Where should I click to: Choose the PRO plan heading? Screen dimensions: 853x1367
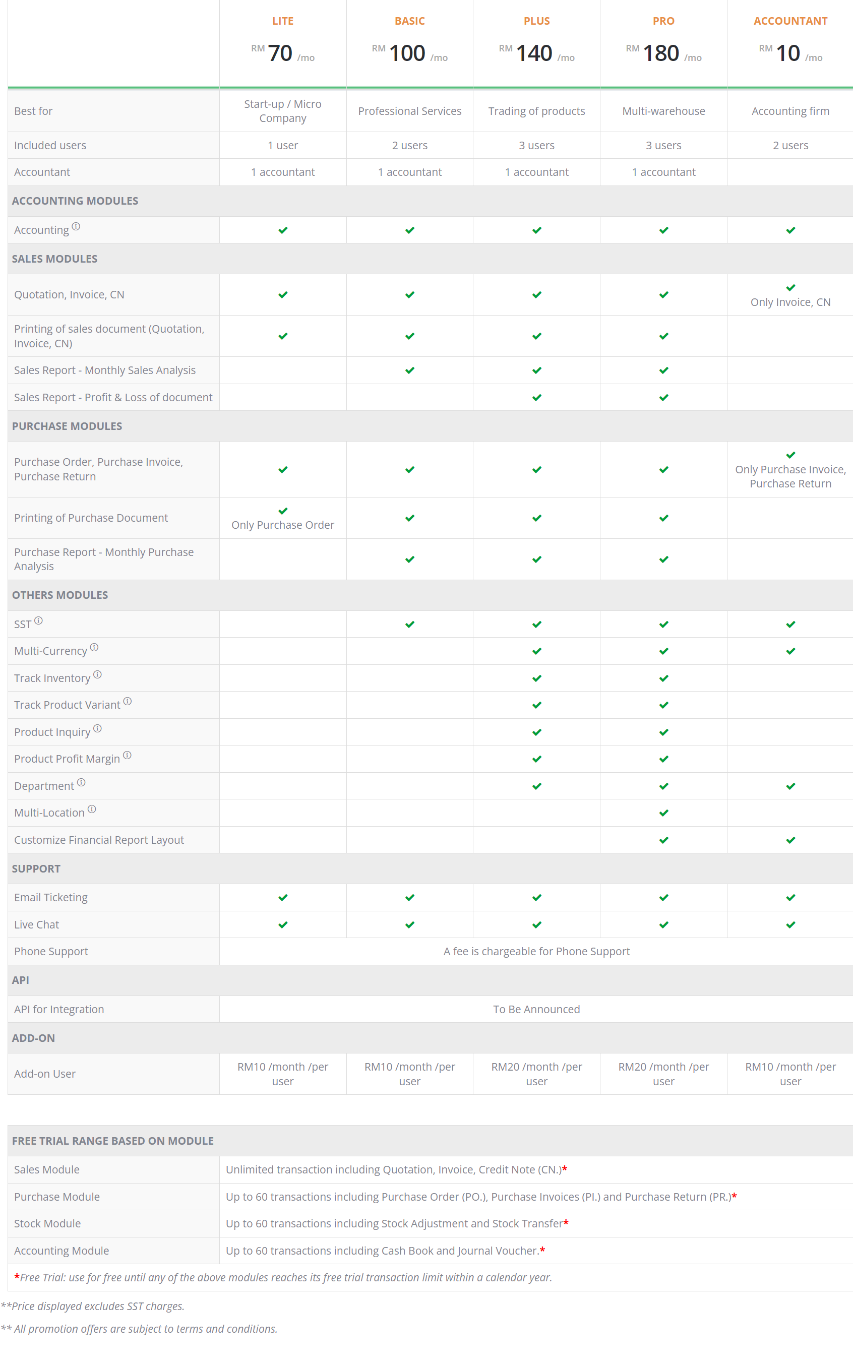pos(663,21)
